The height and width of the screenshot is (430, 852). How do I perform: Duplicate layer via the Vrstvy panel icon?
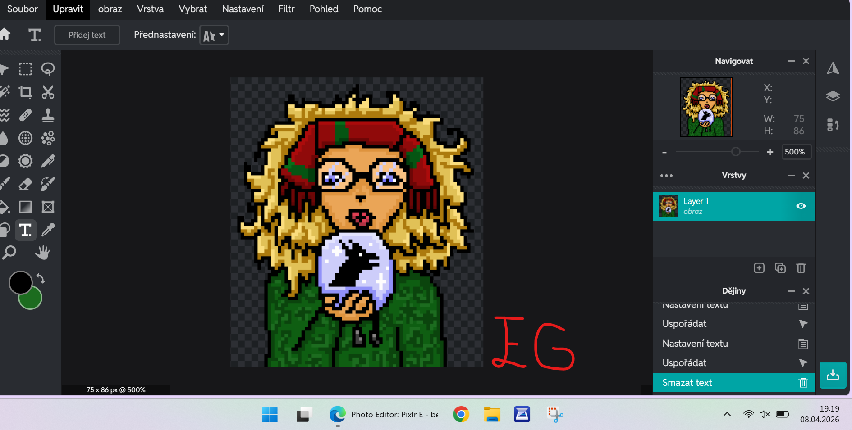click(780, 268)
